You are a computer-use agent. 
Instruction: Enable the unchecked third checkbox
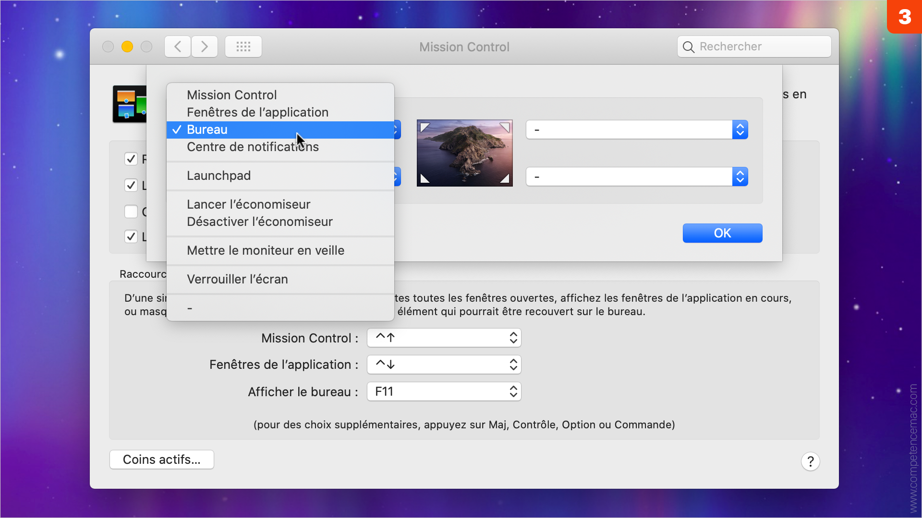tap(131, 212)
